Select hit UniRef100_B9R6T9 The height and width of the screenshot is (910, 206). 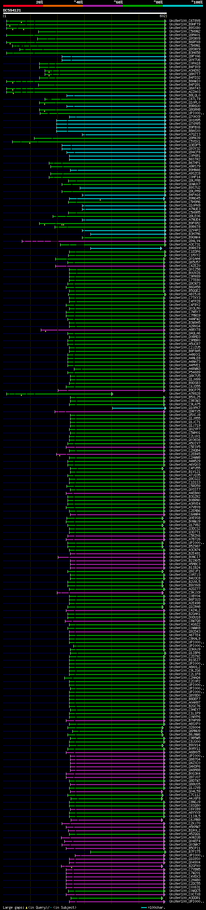click(x=185, y=248)
